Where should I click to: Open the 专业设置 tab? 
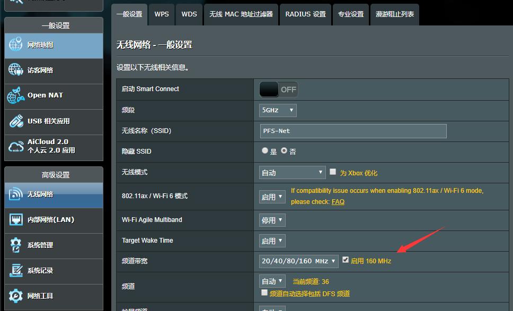click(351, 14)
